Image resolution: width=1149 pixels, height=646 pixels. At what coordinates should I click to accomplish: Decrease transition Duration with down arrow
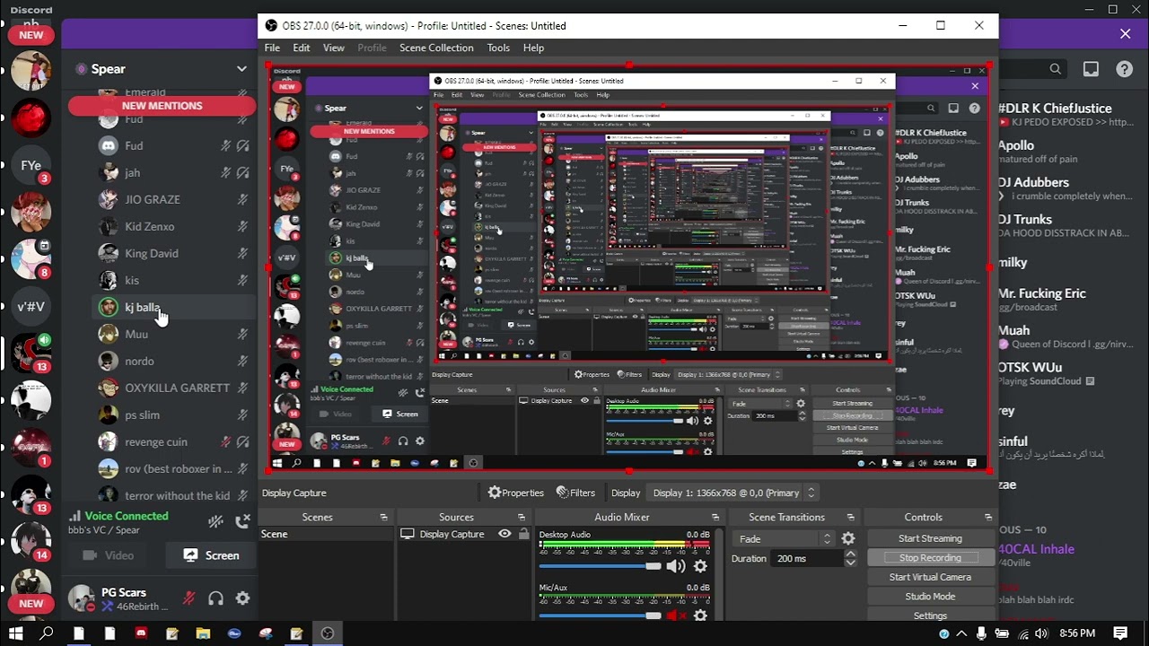pyautogui.click(x=850, y=563)
